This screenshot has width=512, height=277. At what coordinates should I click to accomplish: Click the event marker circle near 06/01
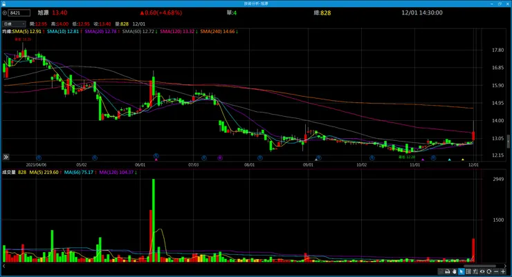point(156,156)
